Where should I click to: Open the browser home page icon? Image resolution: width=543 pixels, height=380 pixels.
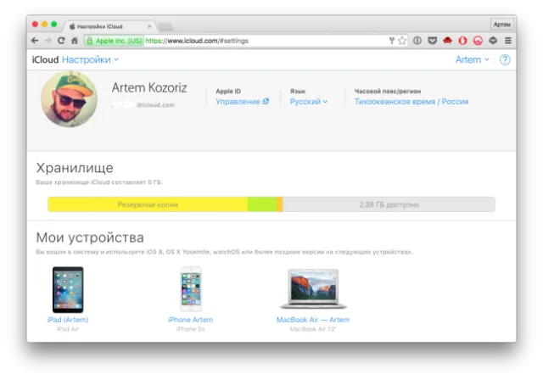(75, 41)
